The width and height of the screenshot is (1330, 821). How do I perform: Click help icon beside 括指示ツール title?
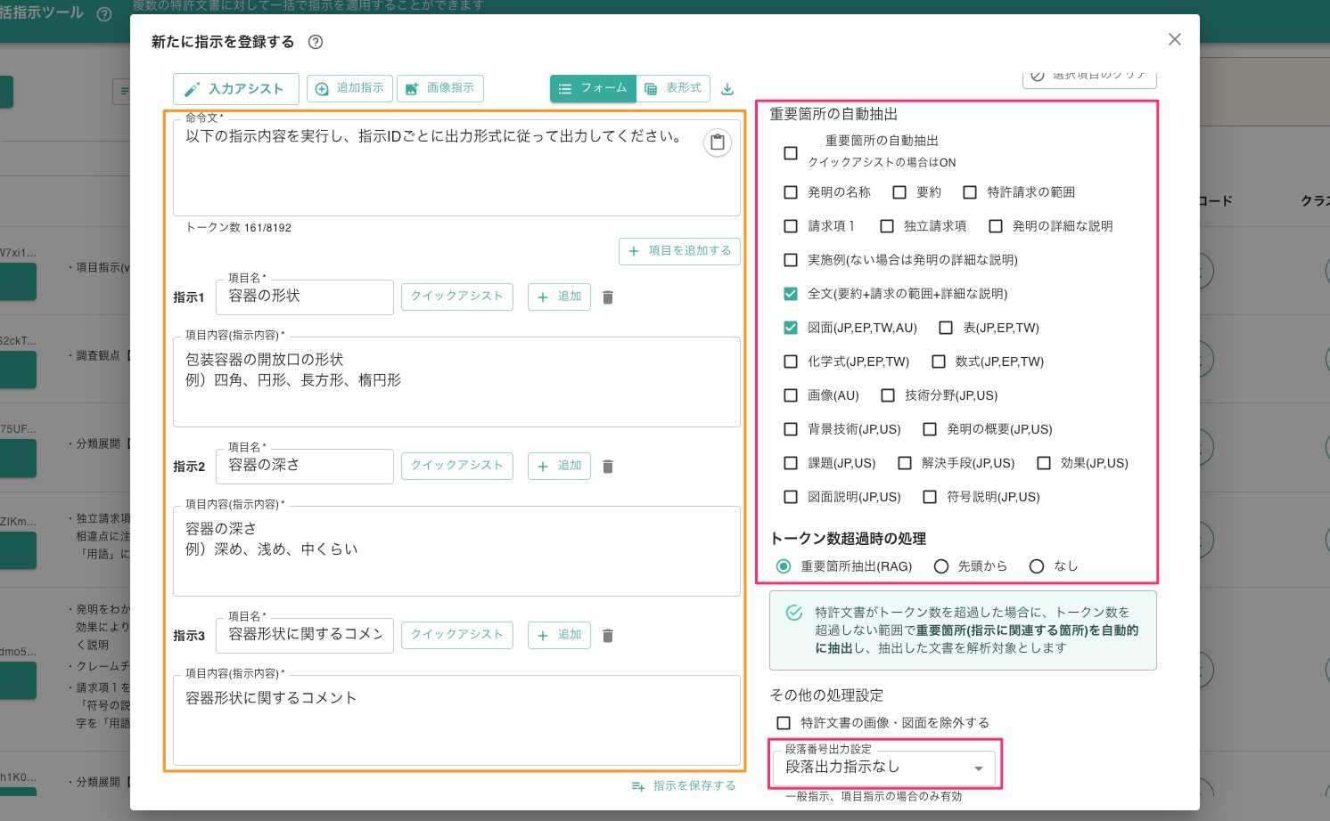pos(104,14)
